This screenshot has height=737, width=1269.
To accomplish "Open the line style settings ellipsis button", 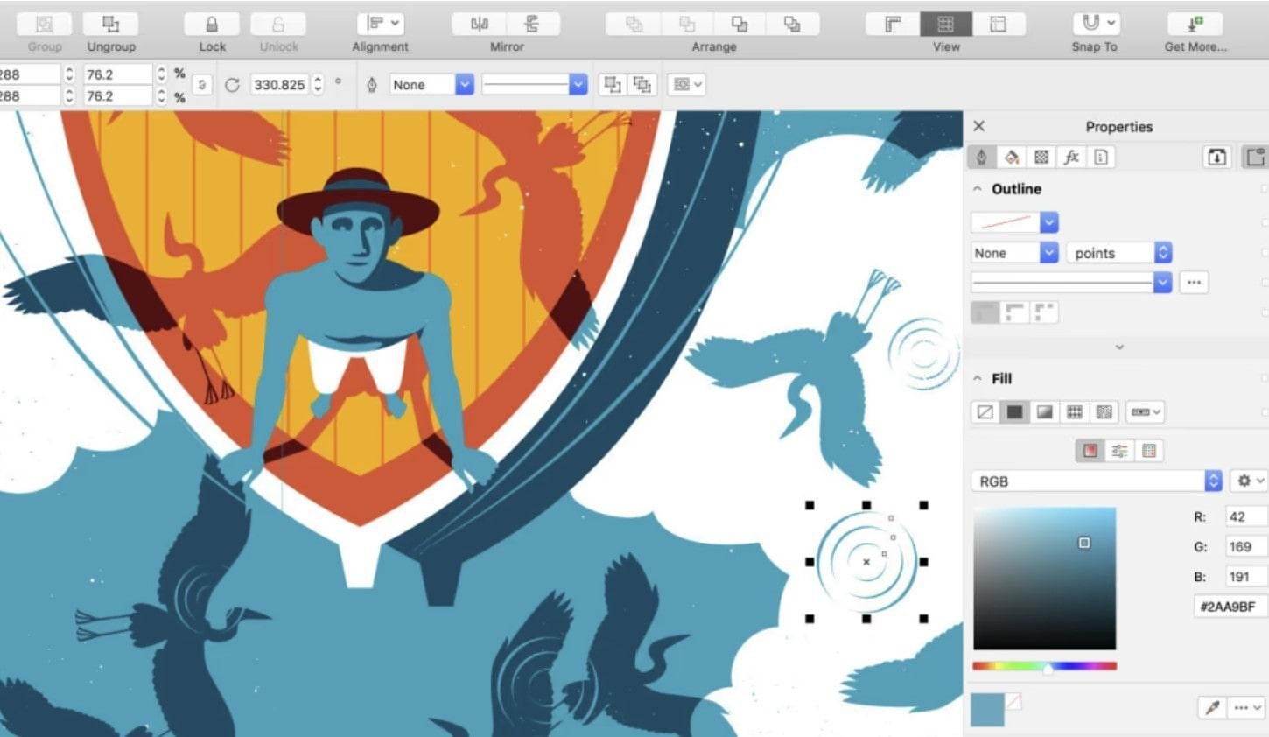I will pyautogui.click(x=1194, y=282).
